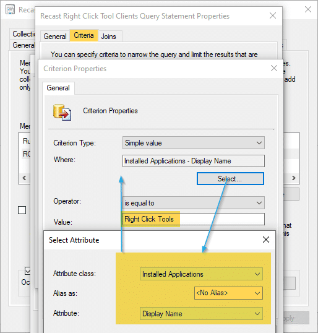
Task: Click the right scroll arrow in member list
Action: point(294,178)
